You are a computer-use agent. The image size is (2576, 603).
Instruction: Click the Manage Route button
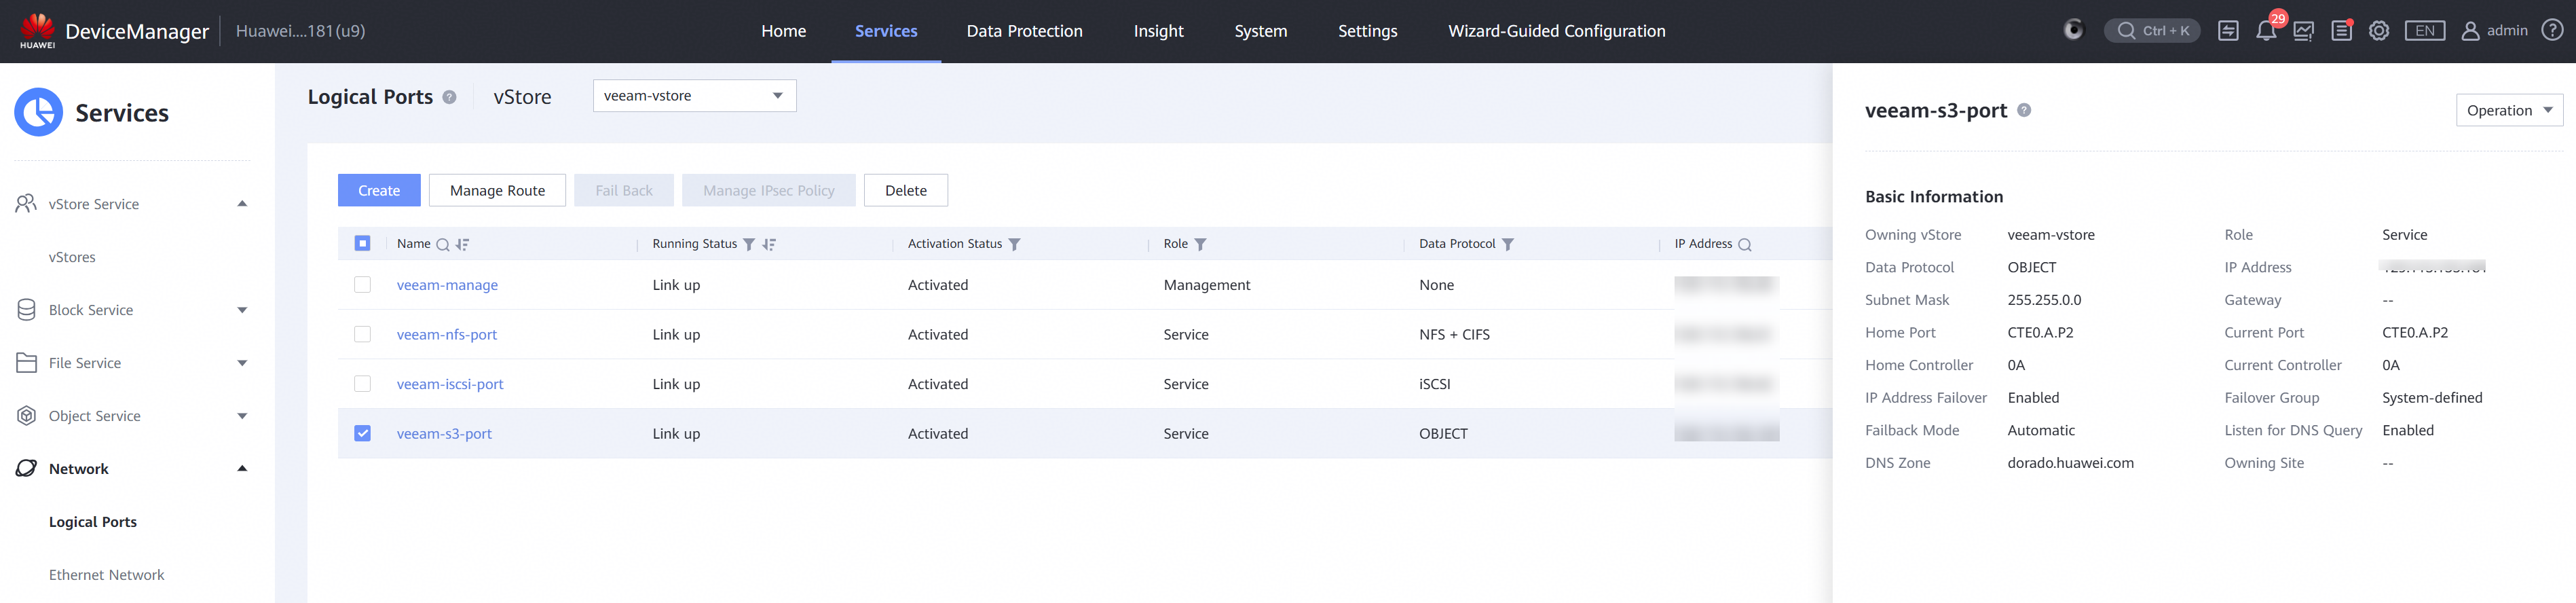coord(497,190)
